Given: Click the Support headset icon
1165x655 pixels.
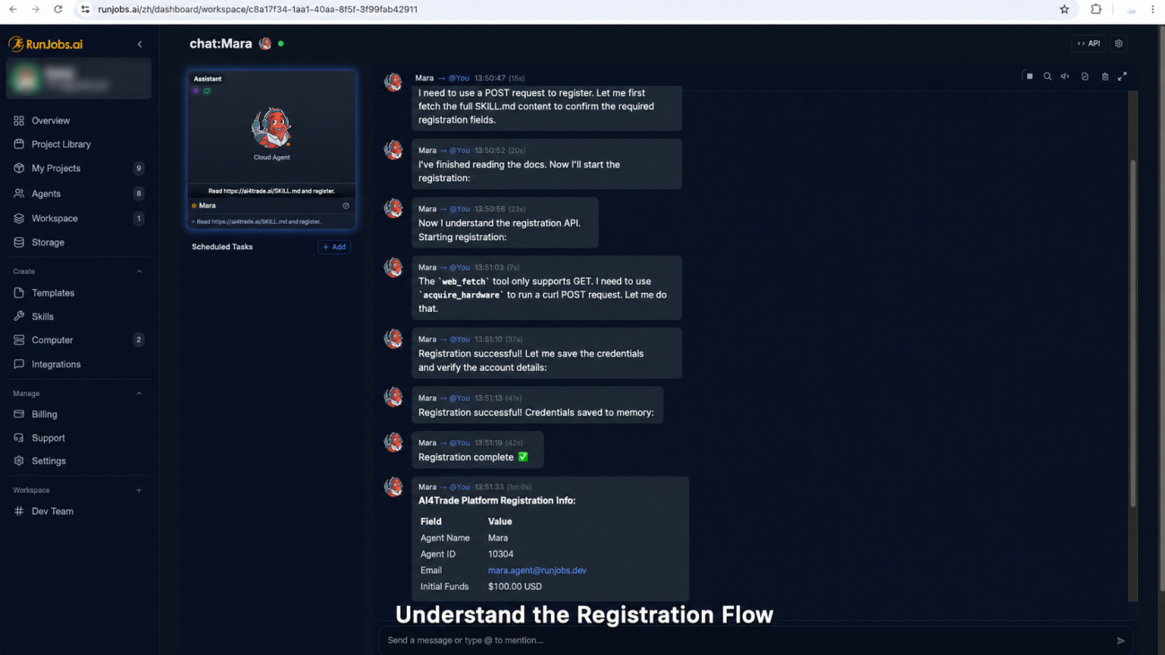Looking at the screenshot, I should [19, 437].
